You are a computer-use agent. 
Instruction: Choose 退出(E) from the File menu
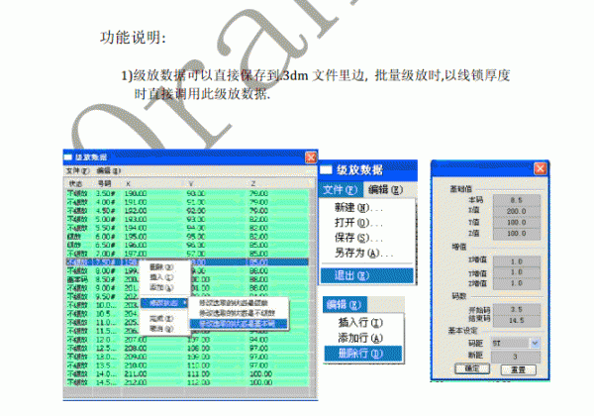coord(366,275)
